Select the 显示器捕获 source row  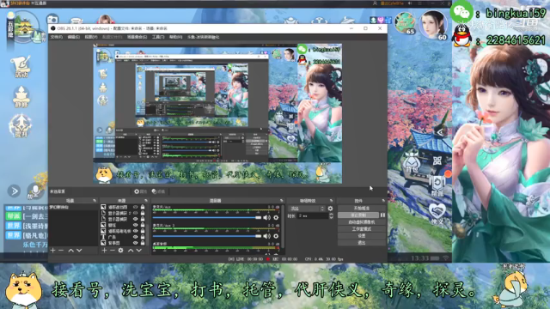tap(122, 220)
